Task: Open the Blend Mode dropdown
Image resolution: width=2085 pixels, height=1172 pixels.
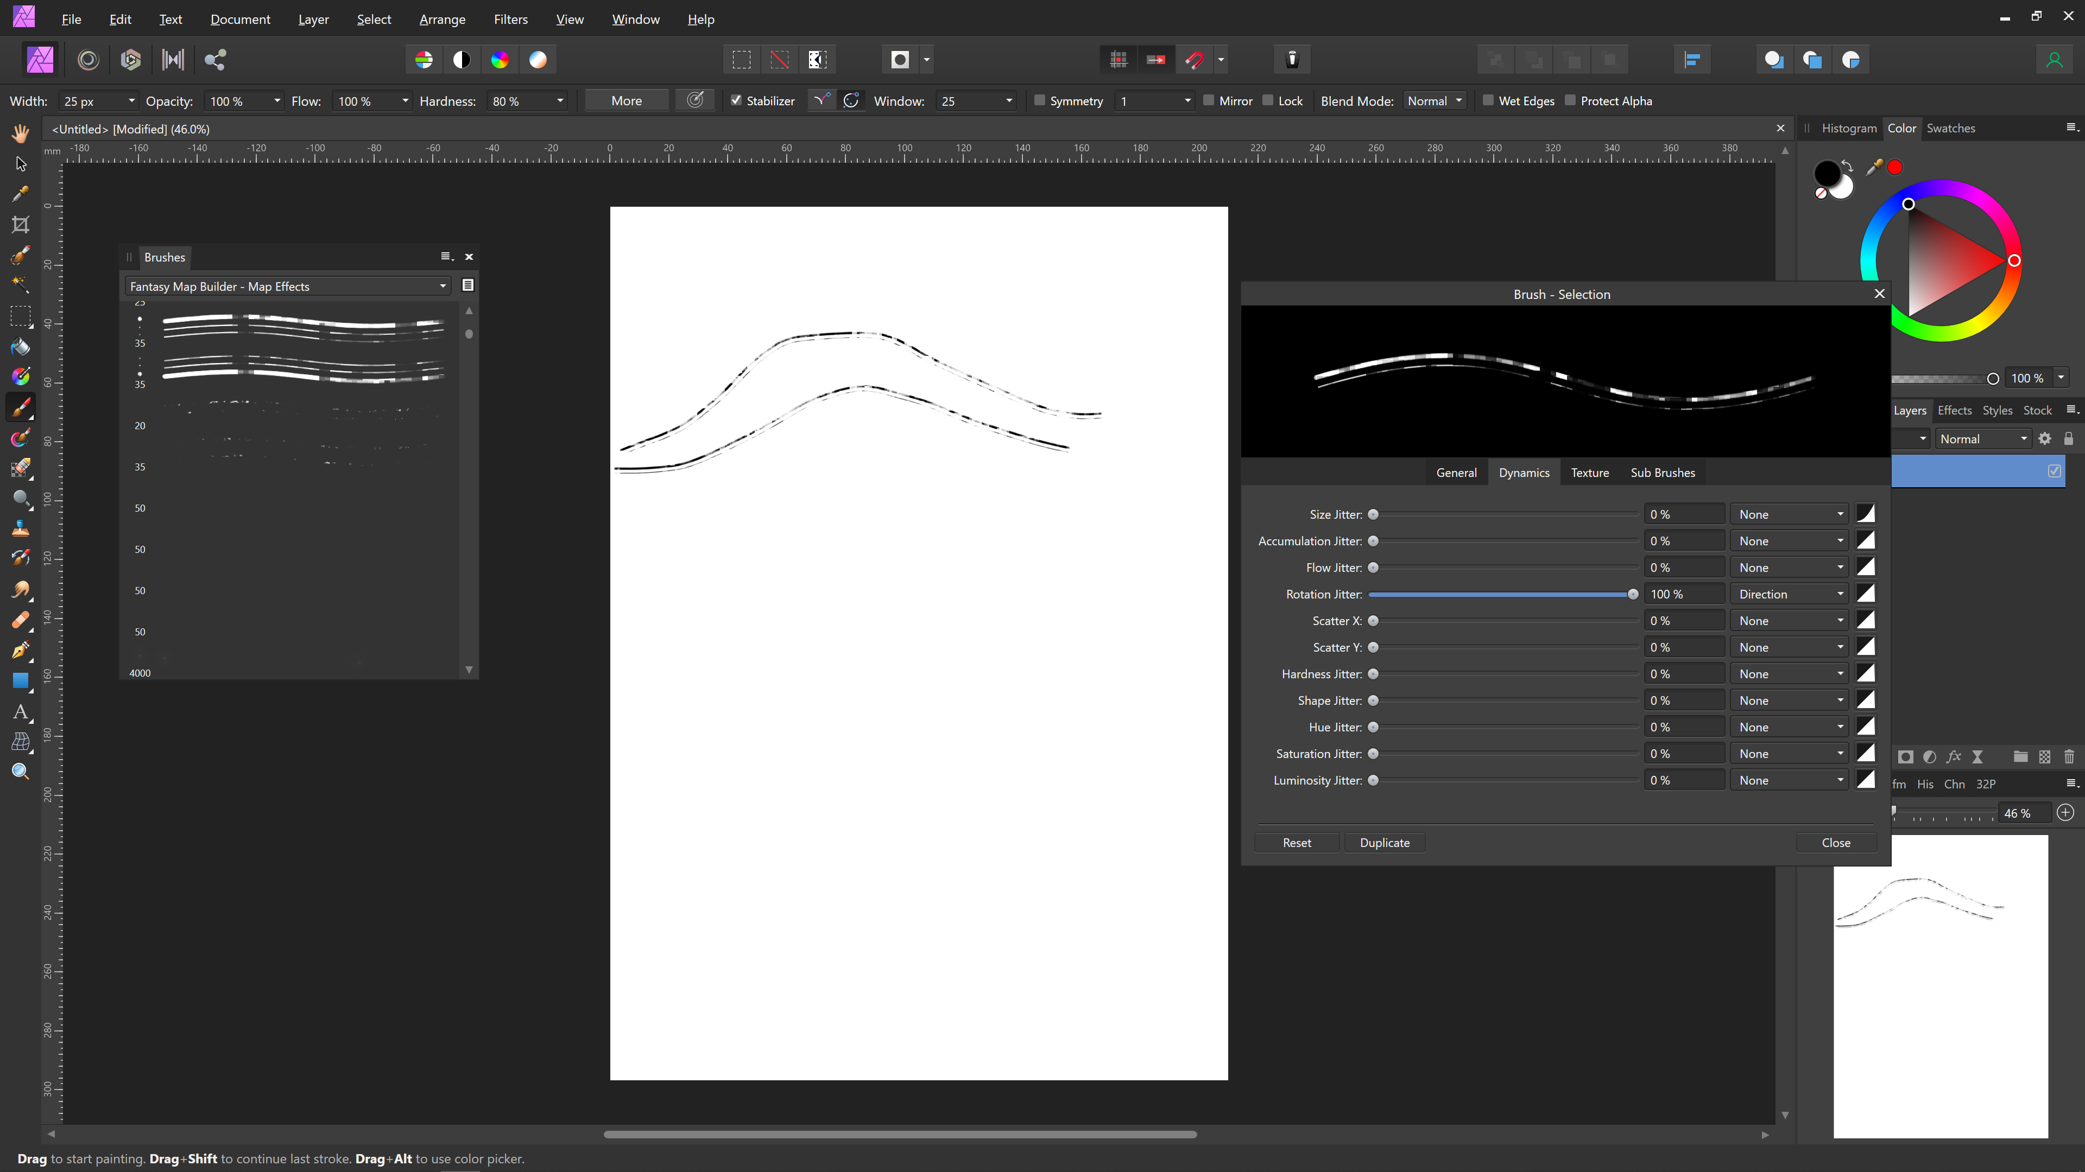Action: (x=1431, y=100)
